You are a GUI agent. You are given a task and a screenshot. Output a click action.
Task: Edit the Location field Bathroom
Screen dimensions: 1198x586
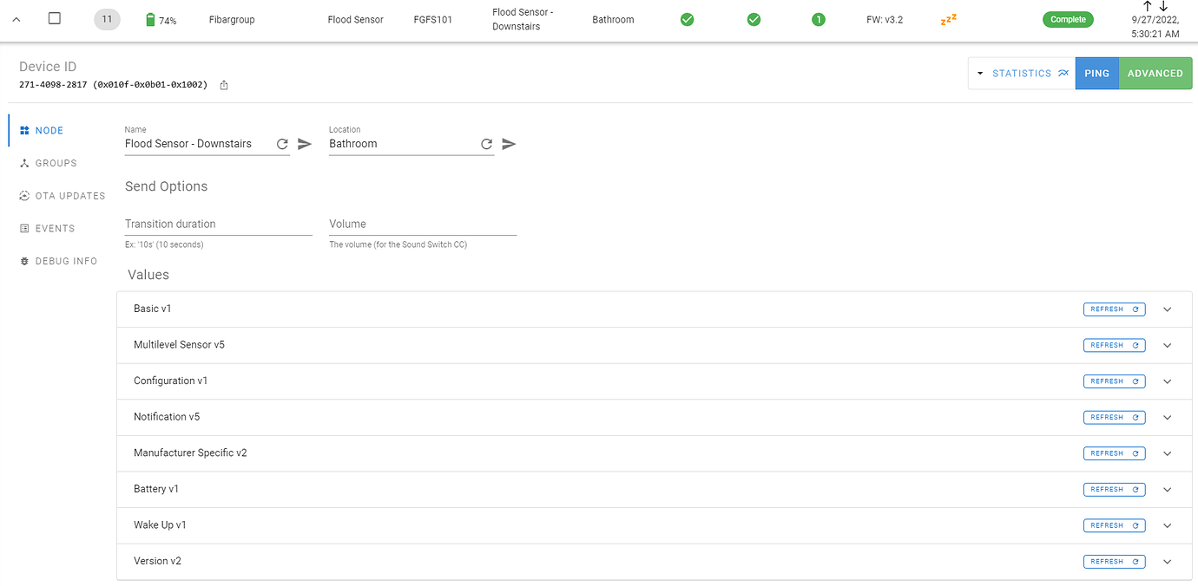(402, 144)
